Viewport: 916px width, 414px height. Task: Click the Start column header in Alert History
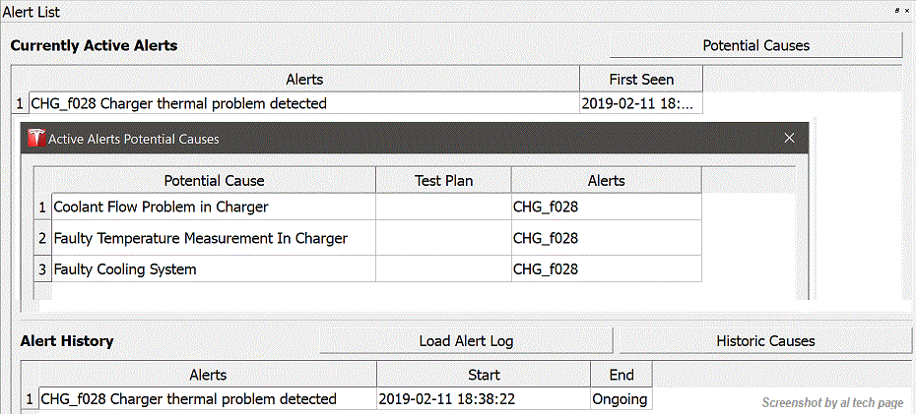point(484,375)
